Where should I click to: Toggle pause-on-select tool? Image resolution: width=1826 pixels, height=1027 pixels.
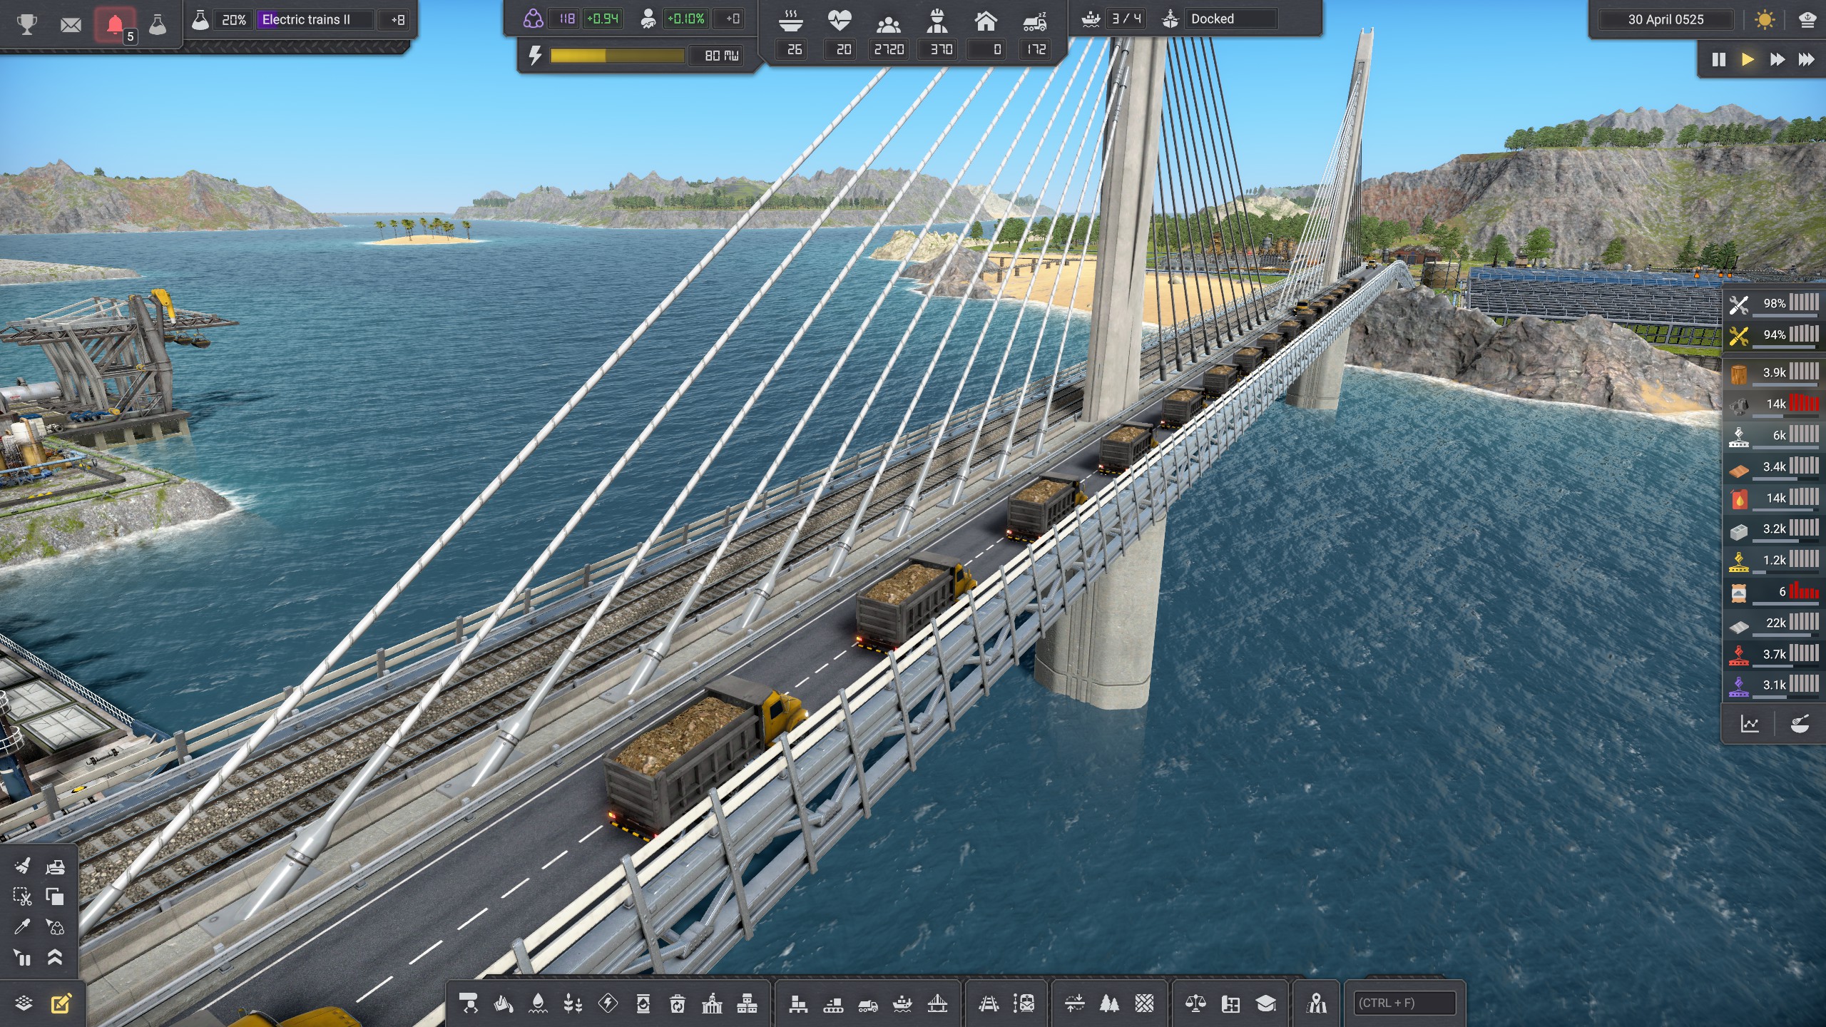22,957
